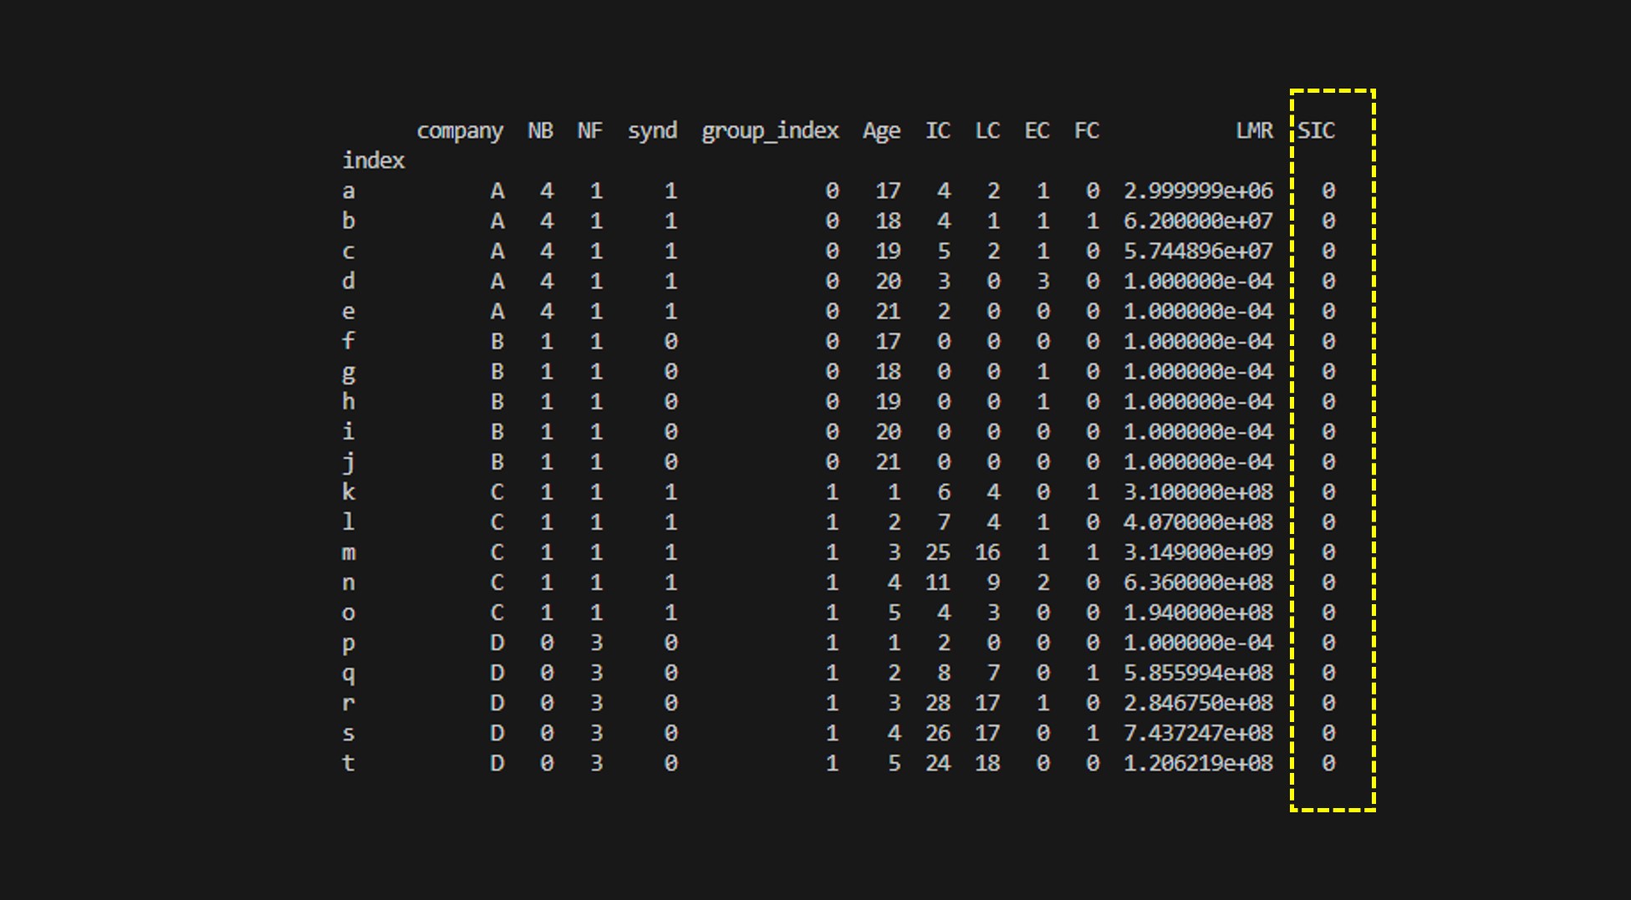Click LMR value 5.744896e+07
The width and height of the screenshot is (1631, 900).
pos(1198,252)
